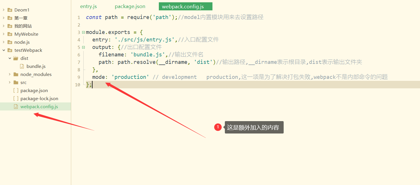The width and height of the screenshot is (420, 185).
Task: Fold the output block on line 5
Action: (x=83, y=47)
